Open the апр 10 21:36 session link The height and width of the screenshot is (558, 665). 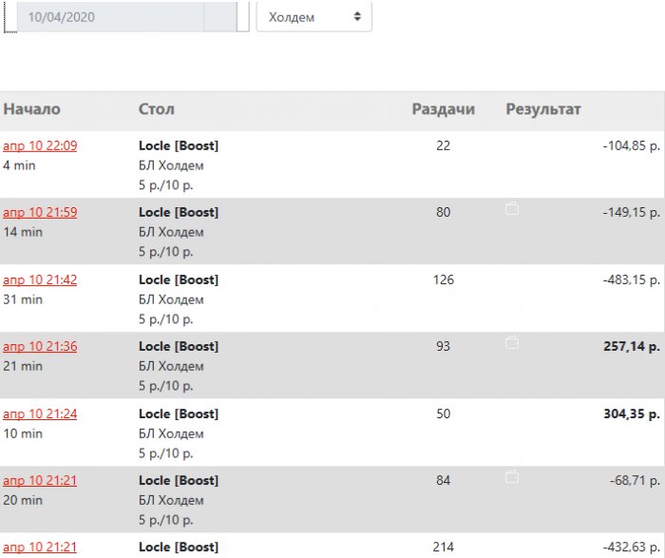[x=40, y=346]
